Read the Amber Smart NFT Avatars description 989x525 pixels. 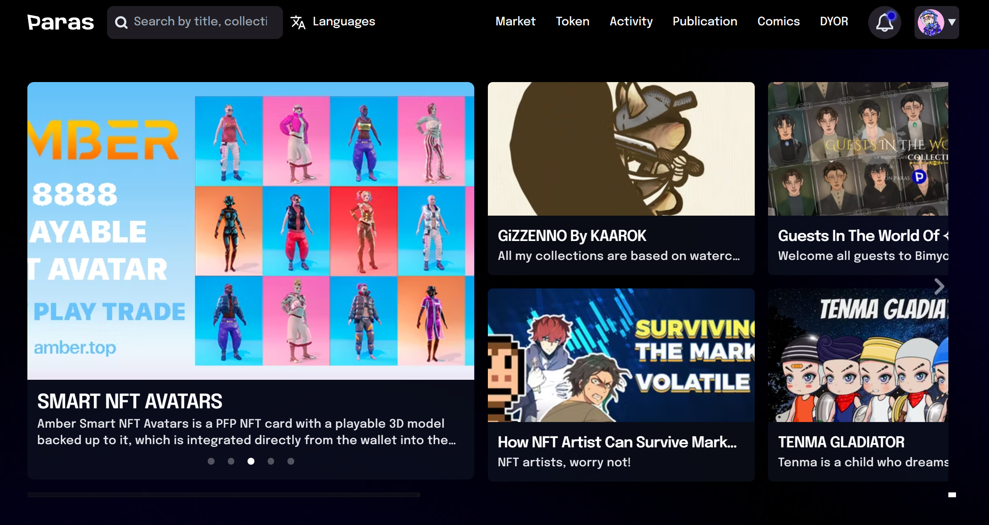[x=247, y=432]
